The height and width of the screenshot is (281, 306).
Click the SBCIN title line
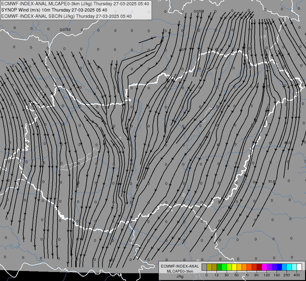coord(66,16)
